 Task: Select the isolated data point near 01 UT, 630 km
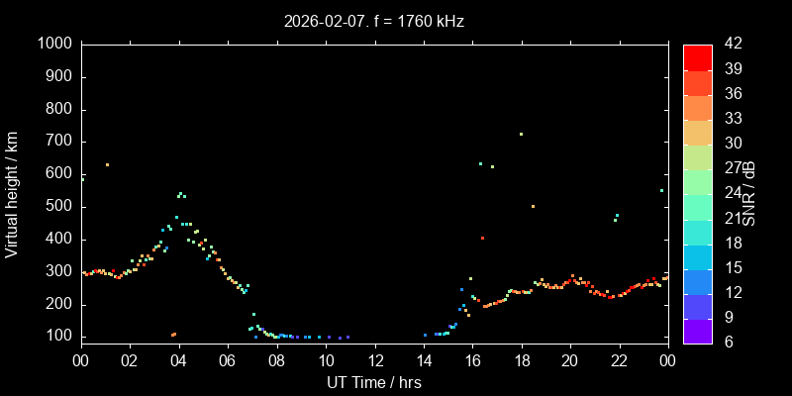107,164
